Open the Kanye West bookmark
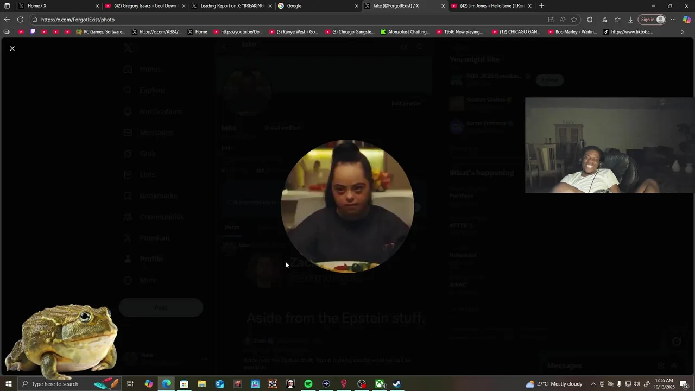Viewport: 695px width, 391px height. [x=293, y=32]
